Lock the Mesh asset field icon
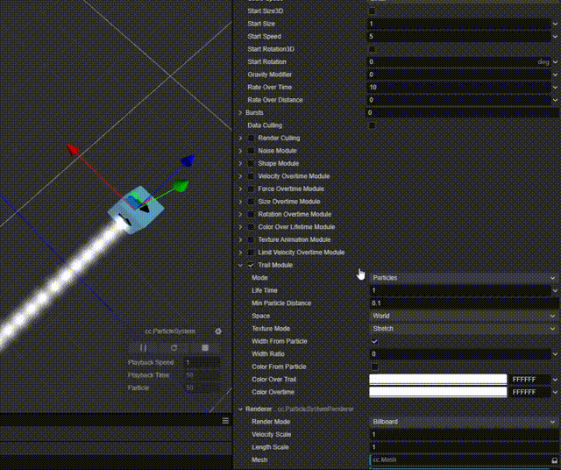The height and width of the screenshot is (470, 561). pyautogui.click(x=554, y=460)
